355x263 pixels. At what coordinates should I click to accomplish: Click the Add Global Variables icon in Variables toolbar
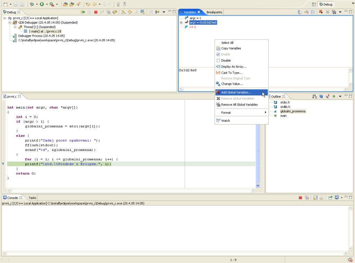321,12
